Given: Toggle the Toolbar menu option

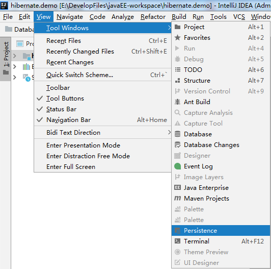Looking at the screenshot, I should (102, 88).
